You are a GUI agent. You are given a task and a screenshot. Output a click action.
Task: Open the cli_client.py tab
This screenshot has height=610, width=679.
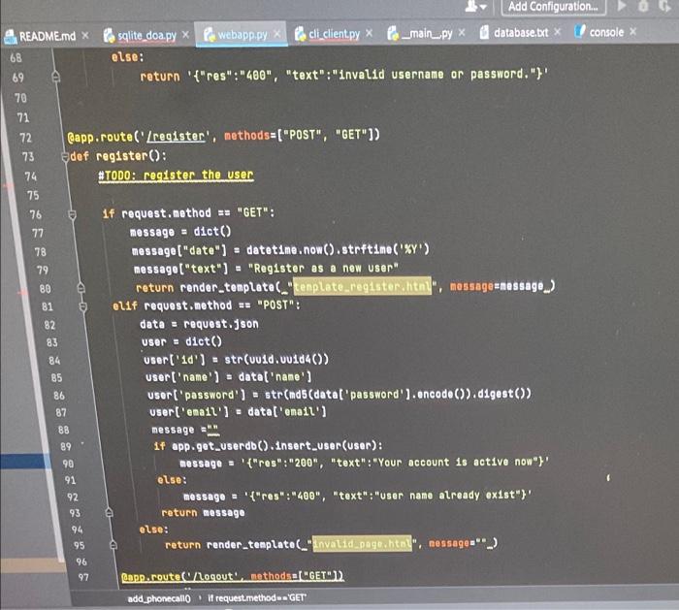click(x=334, y=34)
